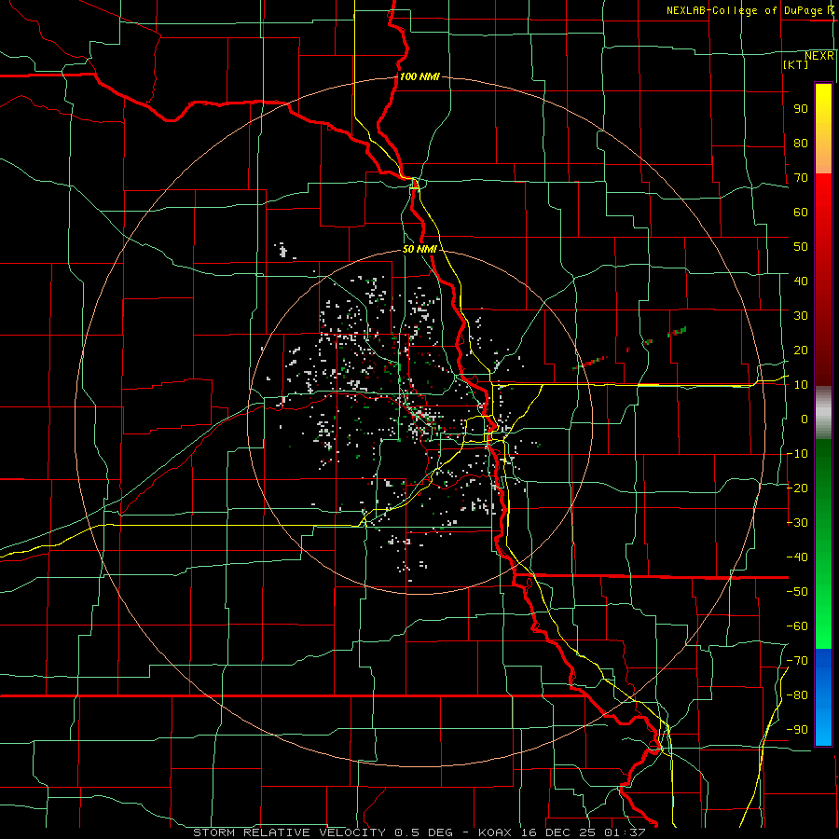Click the positive 70 value on the velocity scale
Screen dimensions: 839x839
(x=801, y=178)
